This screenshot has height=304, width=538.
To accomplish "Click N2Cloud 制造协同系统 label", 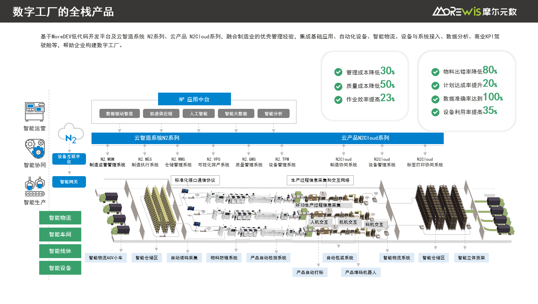I will [343, 162].
